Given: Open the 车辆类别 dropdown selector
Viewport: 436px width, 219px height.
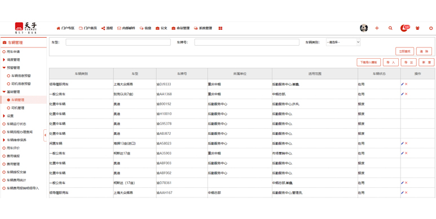Looking at the screenshot, I should pos(343,42).
